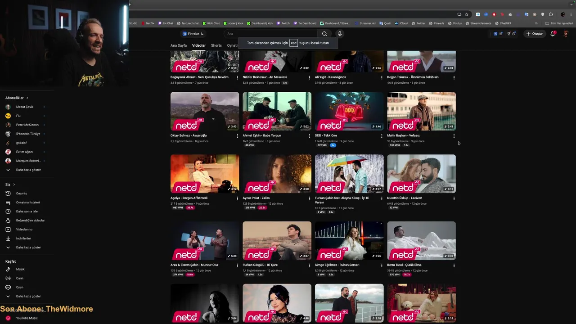Open browser extensions puzzle icon

tap(551, 14)
